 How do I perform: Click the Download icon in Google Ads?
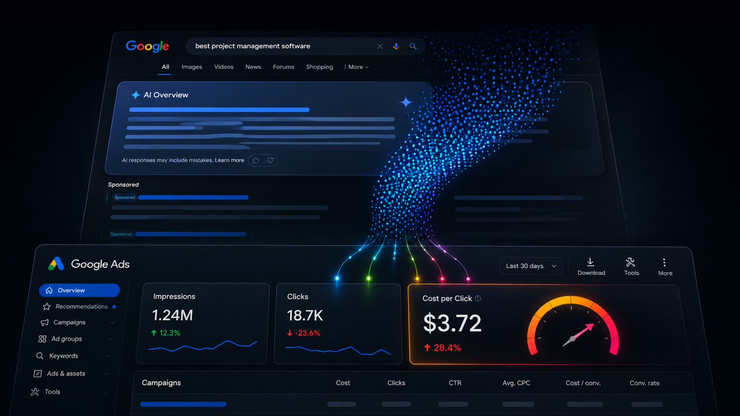coord(591,262)
